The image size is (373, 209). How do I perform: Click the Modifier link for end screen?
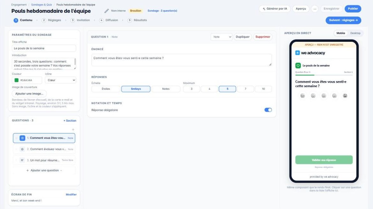(x=71, y=194)
